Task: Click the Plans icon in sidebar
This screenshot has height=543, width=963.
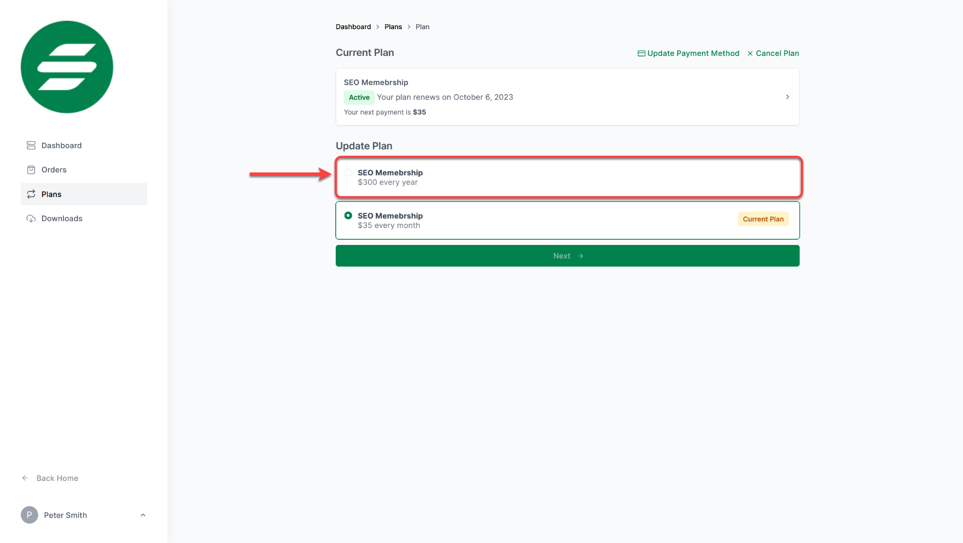Action: pos(31,194)
